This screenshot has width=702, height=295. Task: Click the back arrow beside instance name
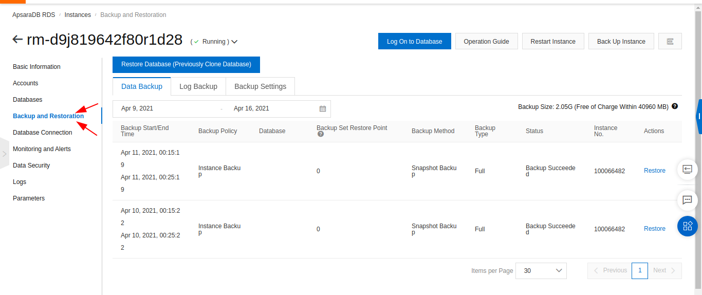pyautogui.click(x=17, y=40)
